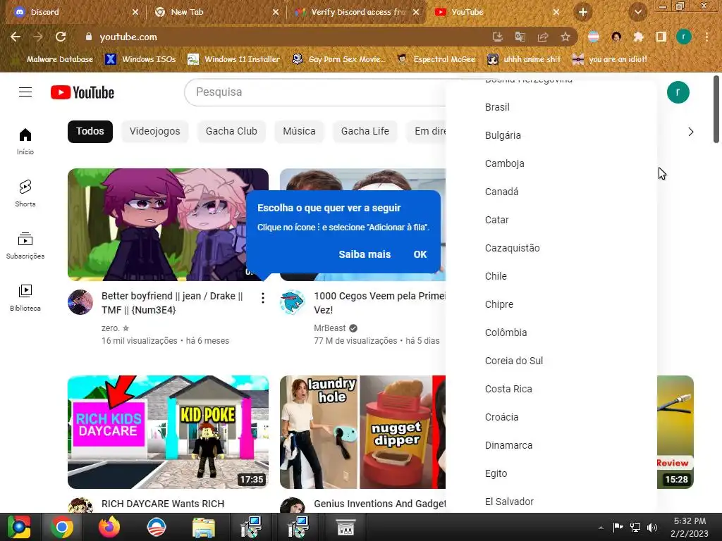Click the translate page icon

click(520, 37)
